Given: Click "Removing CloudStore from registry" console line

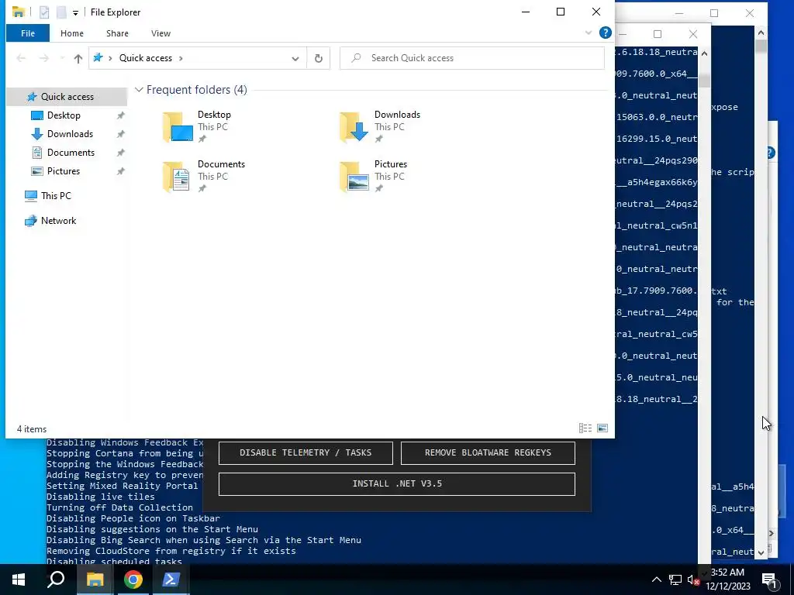Looking at the screenshot, I should point(171,551).
